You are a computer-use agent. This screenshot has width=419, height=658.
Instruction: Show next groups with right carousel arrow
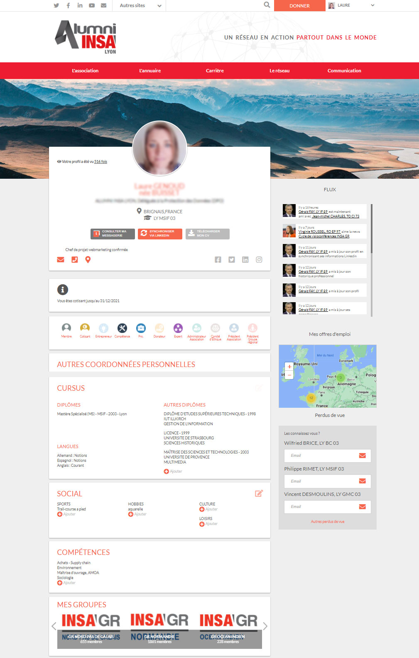[x=265, y=626]
